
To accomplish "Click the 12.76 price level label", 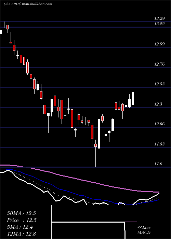I will [x=159, y=64].
